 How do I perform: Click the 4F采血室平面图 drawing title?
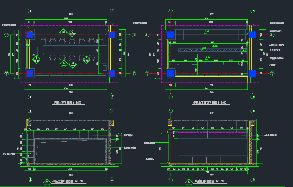[x=67, y=103]
